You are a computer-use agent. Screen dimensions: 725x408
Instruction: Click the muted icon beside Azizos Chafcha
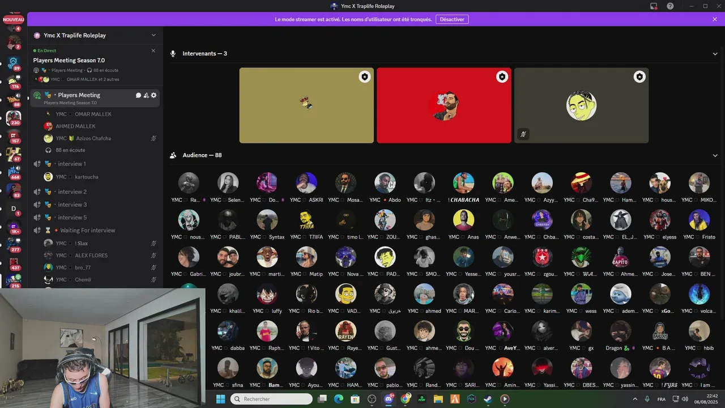click(x=153, y=138)
